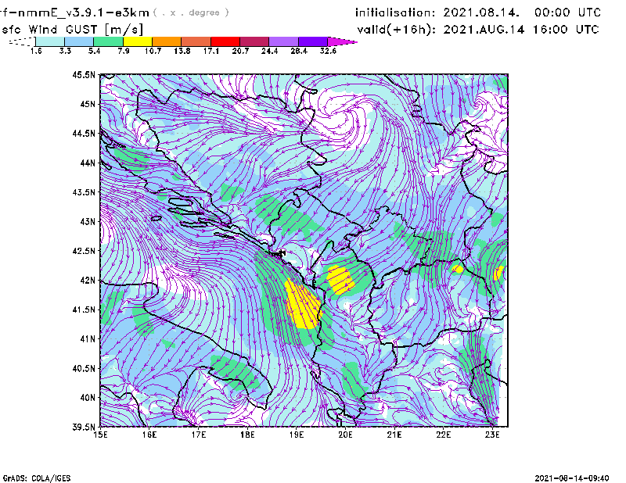Click the legend value 7.9
The width and height of the screenshot is (626, 483).
tap(124, 51)
